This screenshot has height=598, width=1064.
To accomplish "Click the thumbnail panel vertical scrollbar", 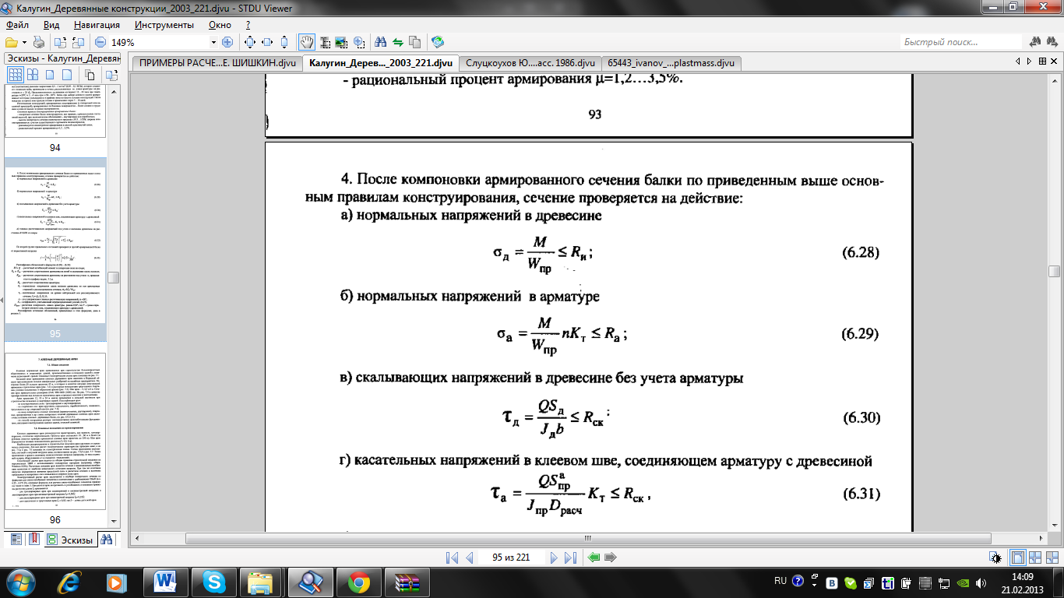I will click(x=114, y=277).
